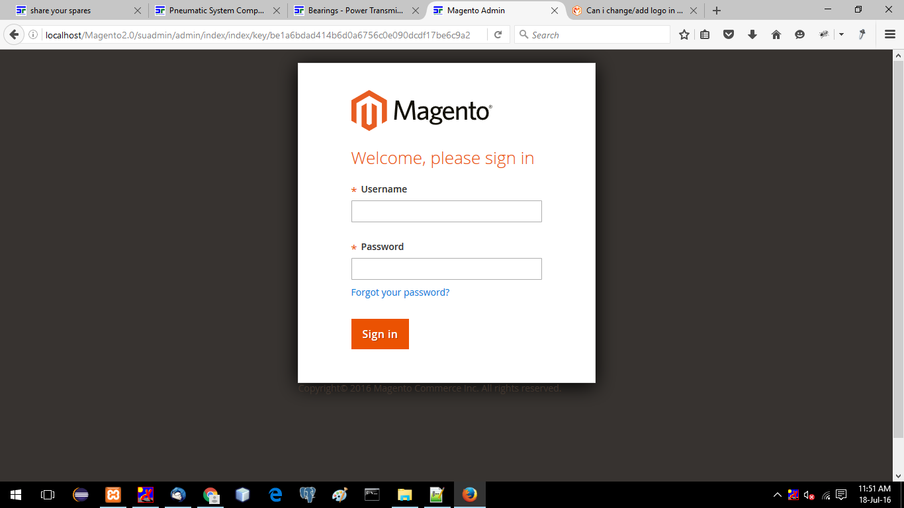Open Thunderbird mail from the taskbar
904x508 pixels.
tap(178, 495)
